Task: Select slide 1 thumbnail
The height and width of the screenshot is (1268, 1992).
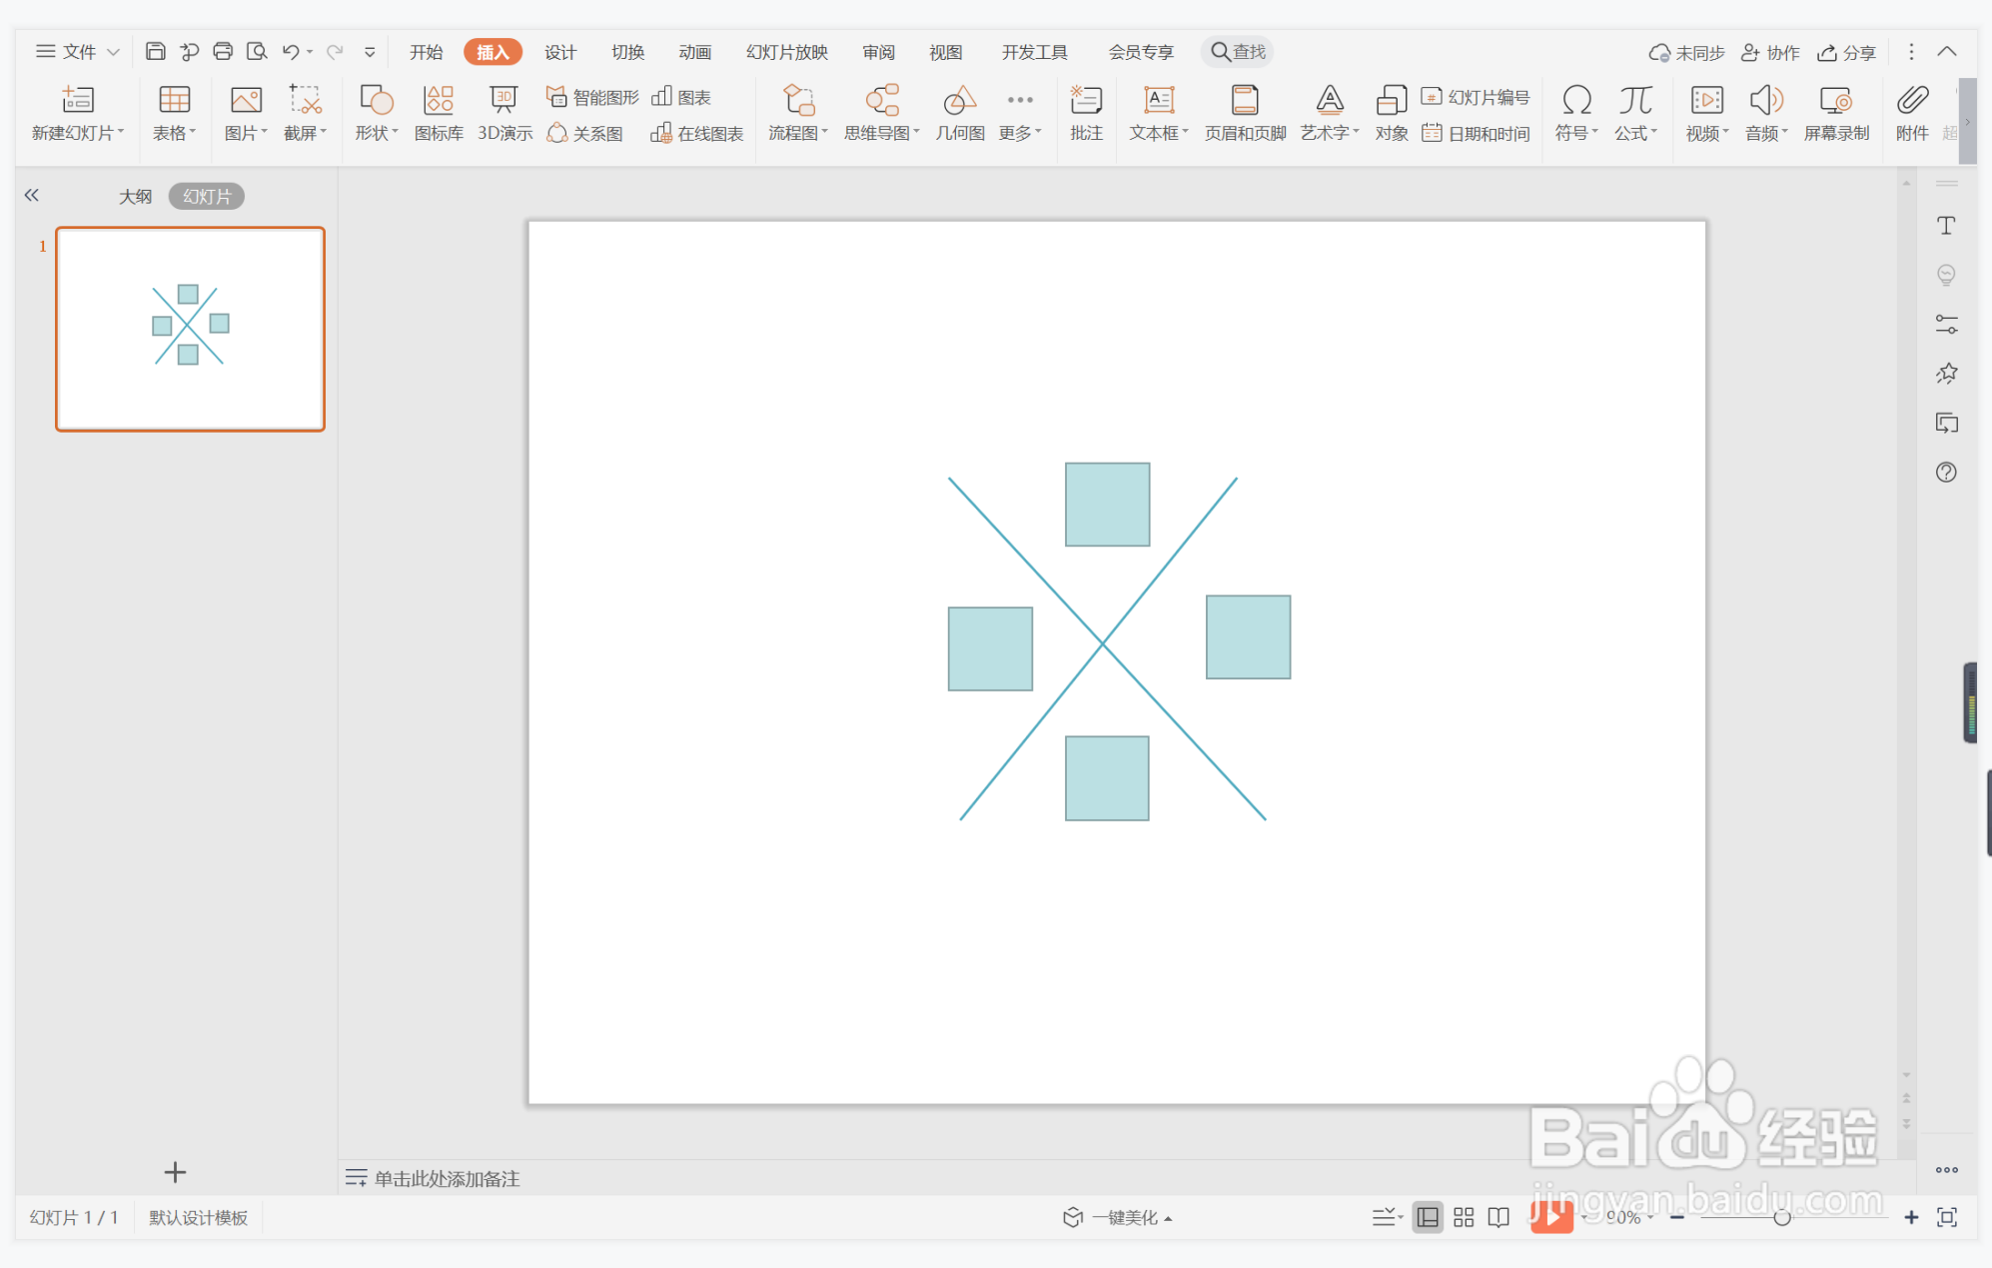Action: point(190,330)
